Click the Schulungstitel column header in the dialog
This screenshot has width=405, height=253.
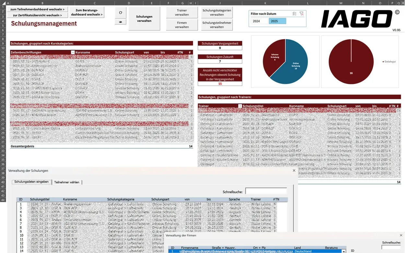(40, 200)
